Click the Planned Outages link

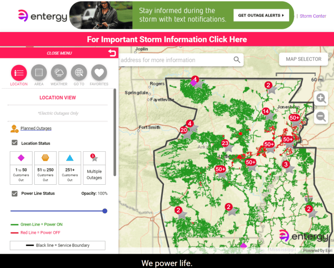click(36, 128)
